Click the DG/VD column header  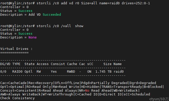click(x=5, y=64)
